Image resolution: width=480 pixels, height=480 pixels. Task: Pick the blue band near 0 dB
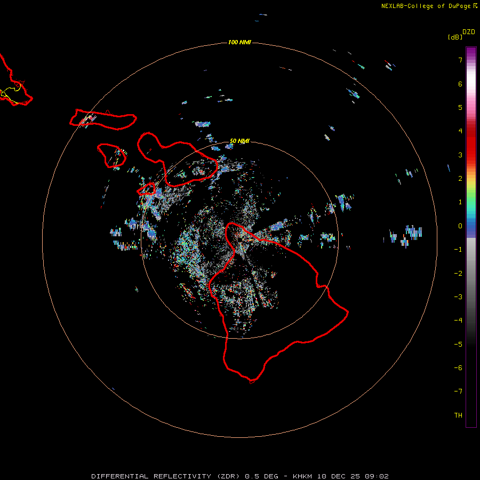coord(471,228)
